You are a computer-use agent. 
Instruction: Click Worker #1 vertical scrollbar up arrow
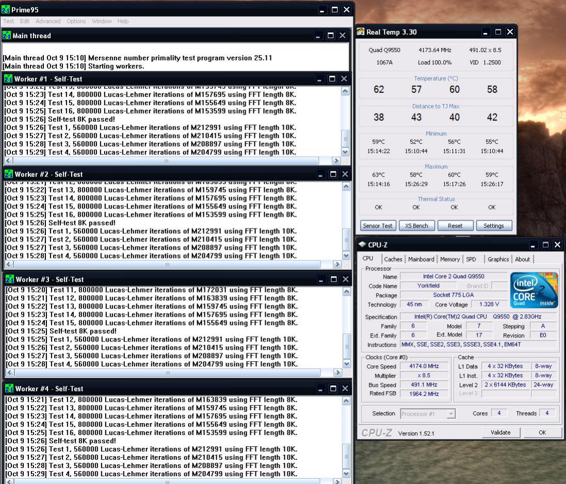point(345,91)
